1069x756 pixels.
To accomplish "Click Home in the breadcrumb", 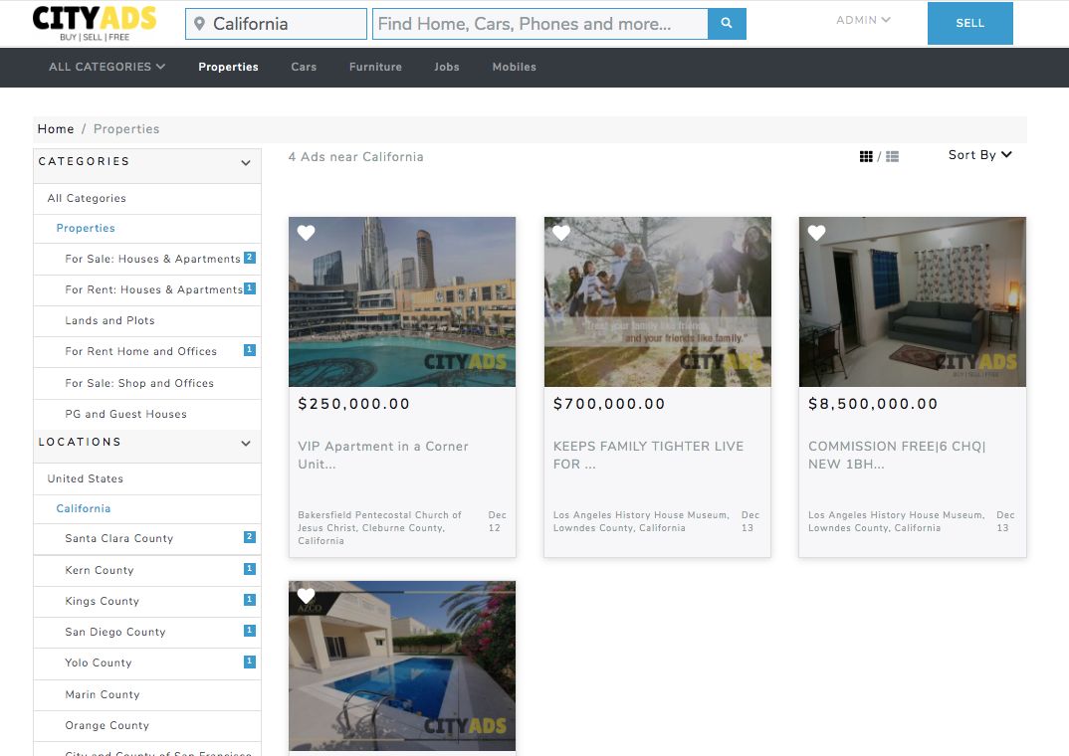I will 56,129.
